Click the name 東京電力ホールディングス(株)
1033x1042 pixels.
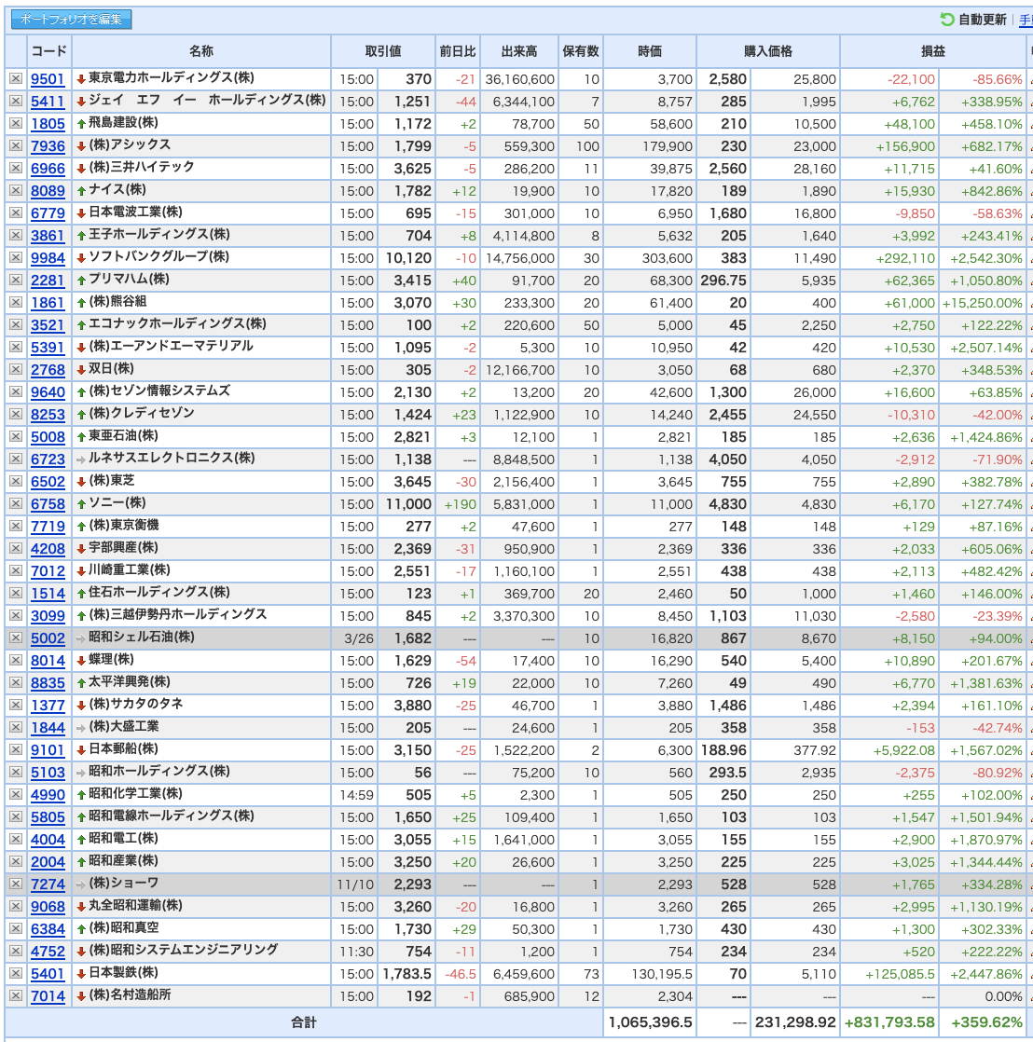point(172,77)
